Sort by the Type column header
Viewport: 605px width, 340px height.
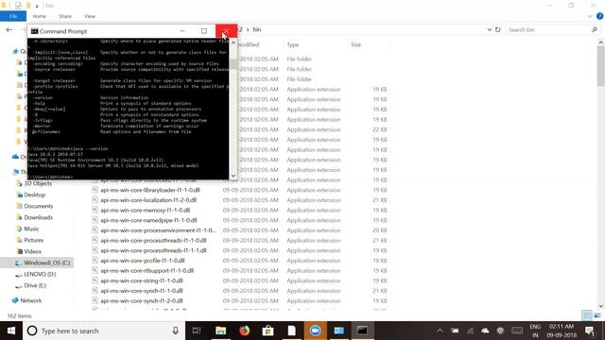pos(293,44)
